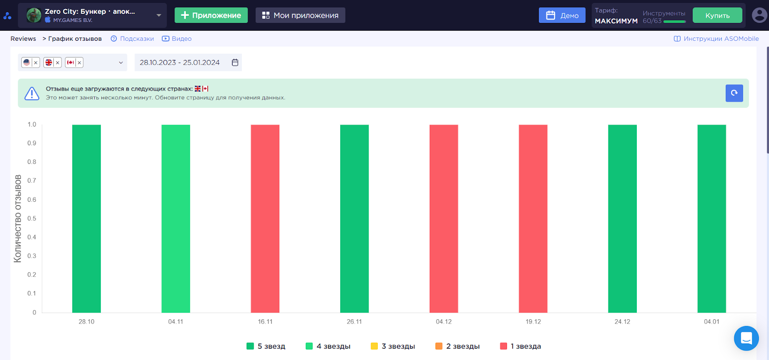Go to Reviews breadcrumb

coord(23,39)
